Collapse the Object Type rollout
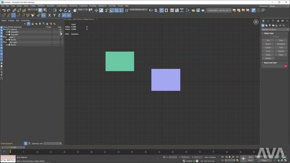Screen dimensions: 290x163 (x=263, y=33)
